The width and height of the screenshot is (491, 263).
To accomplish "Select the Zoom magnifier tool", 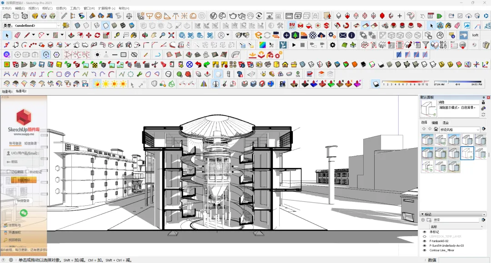I will pos(162,35).
